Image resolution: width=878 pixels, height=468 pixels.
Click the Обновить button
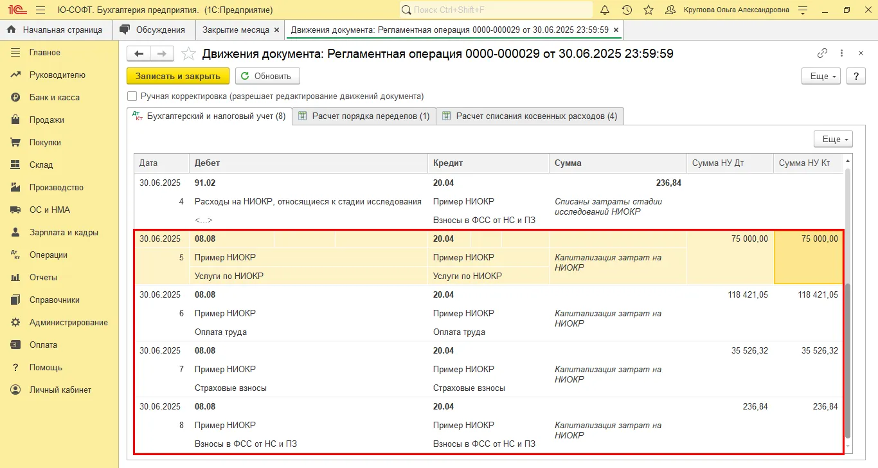pos(267,76)
